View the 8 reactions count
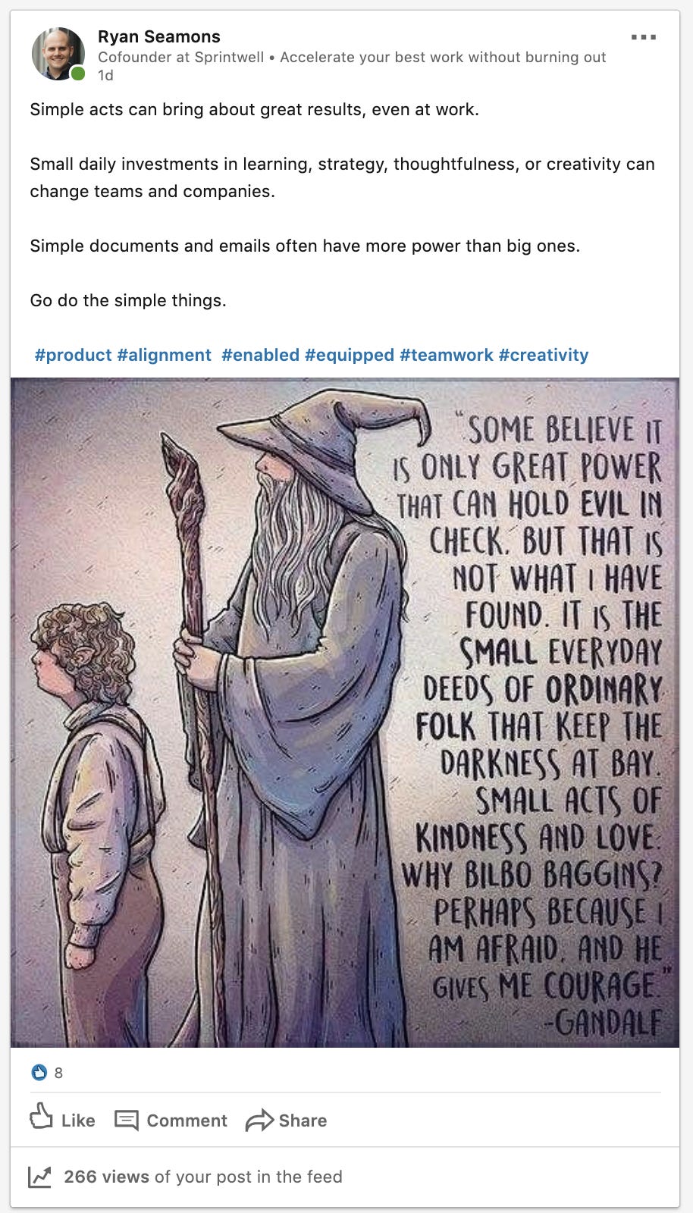This screenshot has width=693, height=1213. pyautogui.click(x=58, y=1073)
